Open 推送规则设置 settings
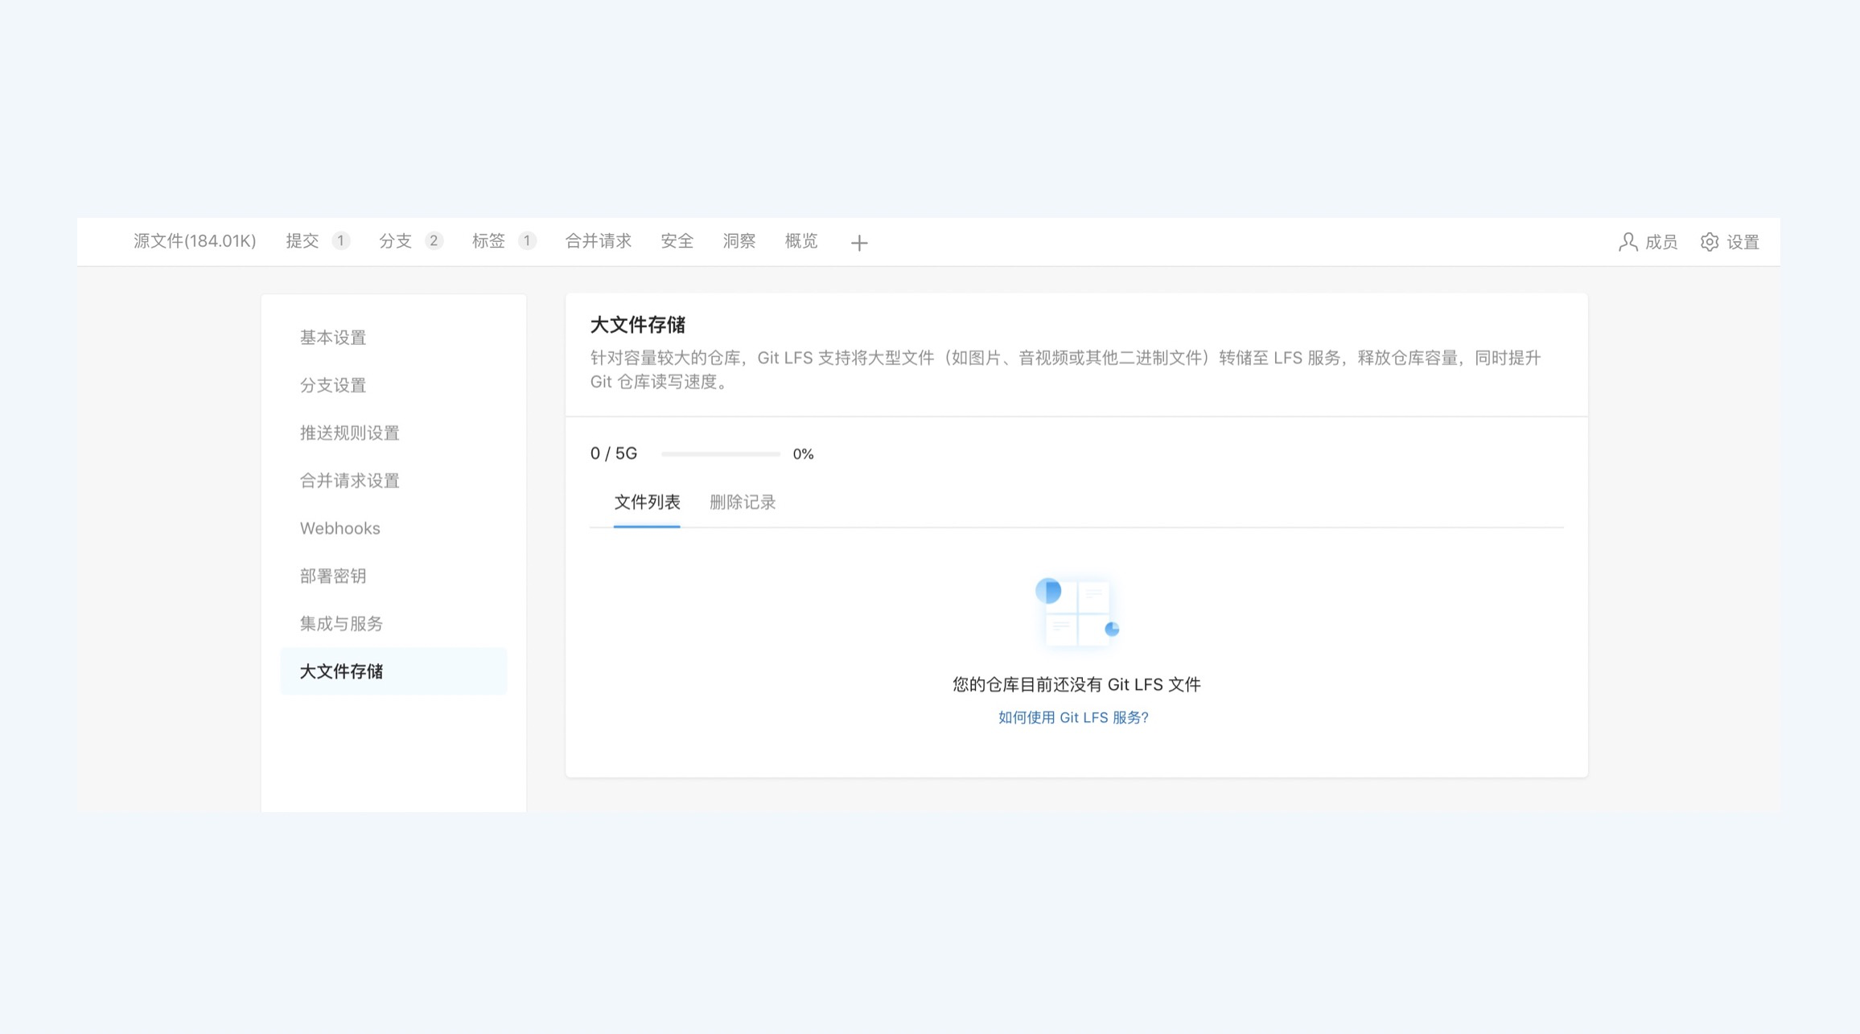Screen dimensions: 1860x1034 pyautogui.click(x=349, y=433)
